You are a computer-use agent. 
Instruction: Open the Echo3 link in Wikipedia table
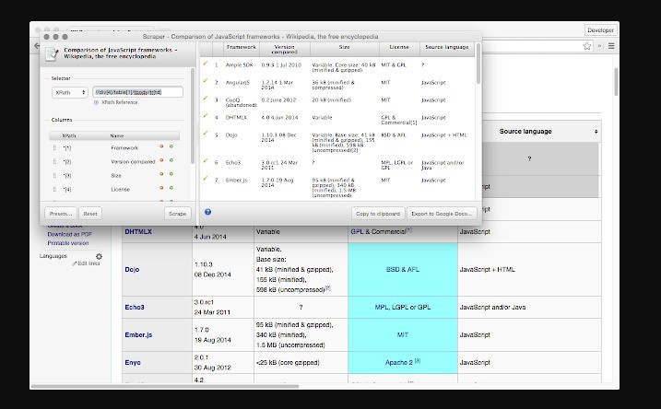135,307
